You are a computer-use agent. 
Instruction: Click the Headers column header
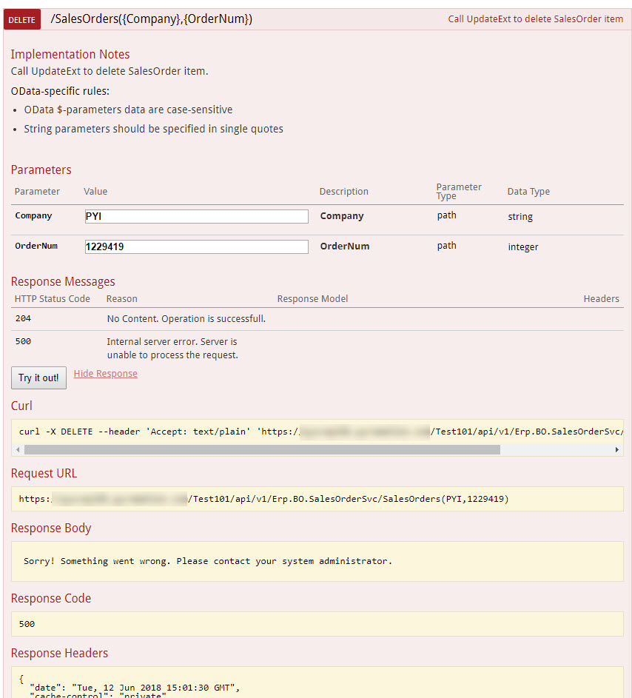tap(602, 299)
